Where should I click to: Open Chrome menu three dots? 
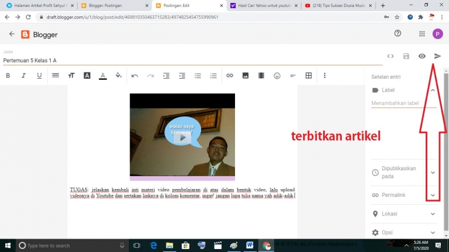click(x=442, y=17)
